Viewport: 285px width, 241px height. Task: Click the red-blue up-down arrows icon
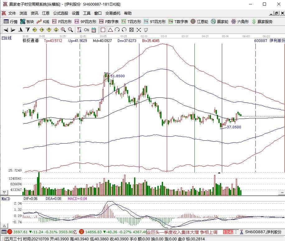(x=79, y=30)
